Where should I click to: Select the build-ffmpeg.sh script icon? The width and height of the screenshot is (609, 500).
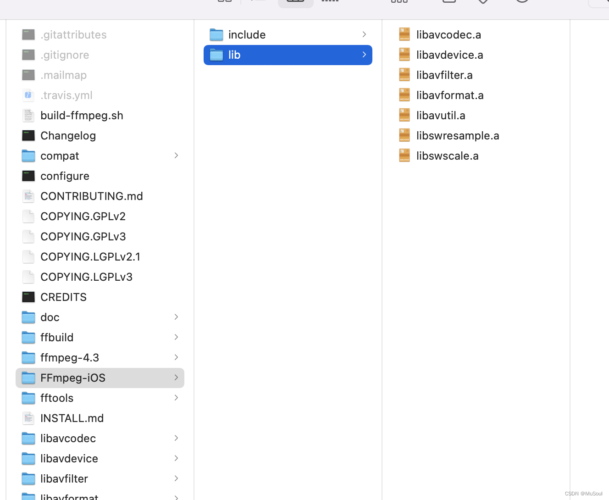(x=28, y=115)
